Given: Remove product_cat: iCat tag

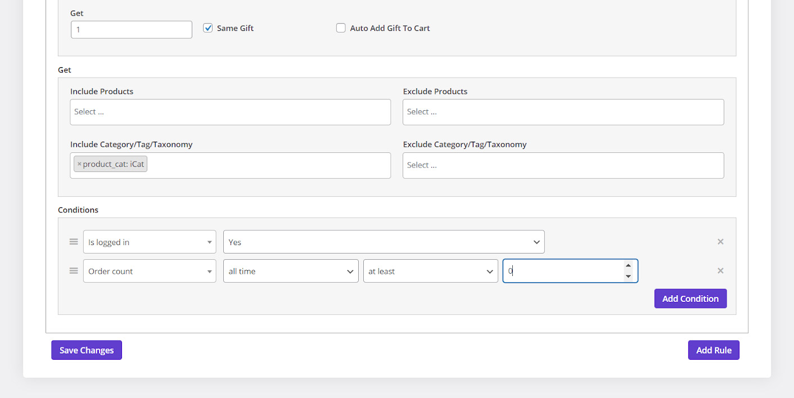Looking at the screenshot, I should 79,164.
